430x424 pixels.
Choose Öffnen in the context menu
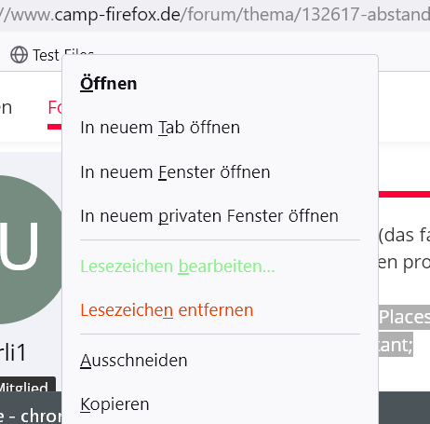tap(108, 84)
